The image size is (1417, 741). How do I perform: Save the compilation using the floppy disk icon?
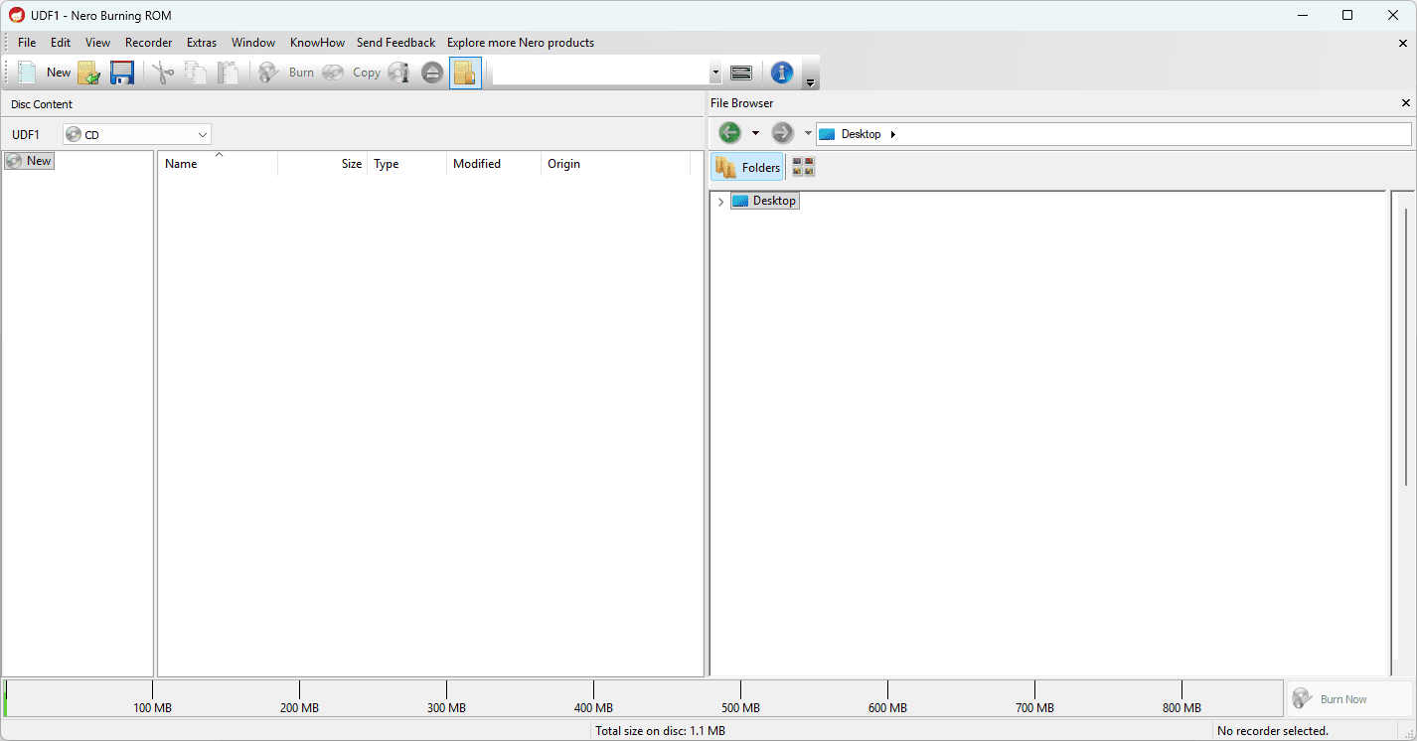[121, 72]
